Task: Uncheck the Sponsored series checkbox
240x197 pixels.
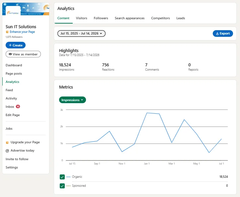Action: click(62, 186)
